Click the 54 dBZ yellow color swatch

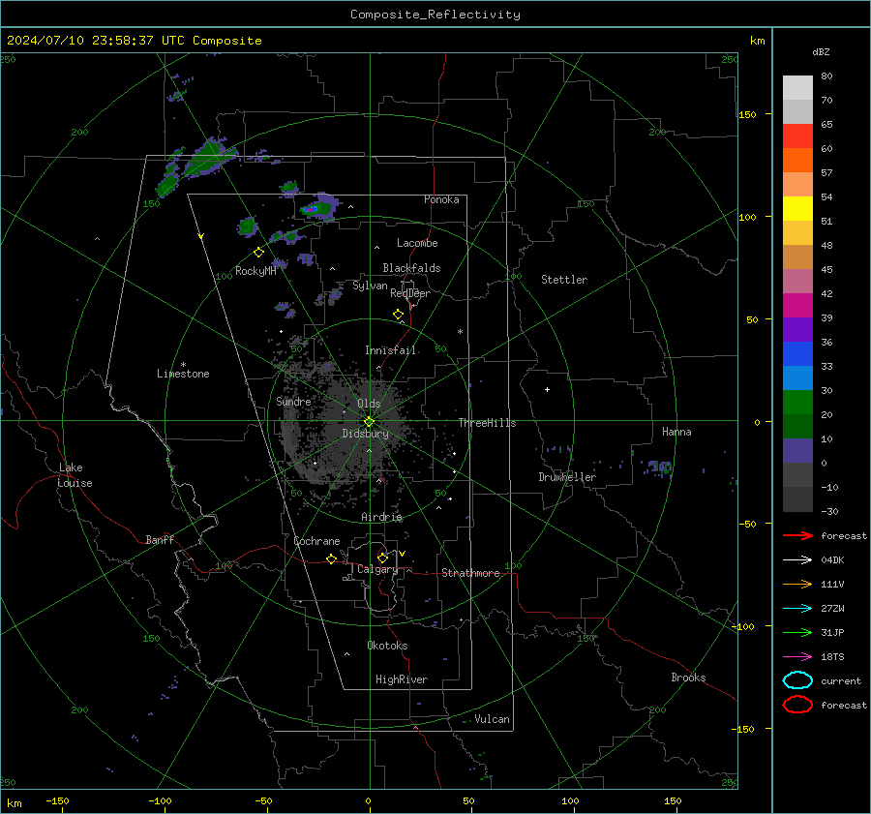797,208
